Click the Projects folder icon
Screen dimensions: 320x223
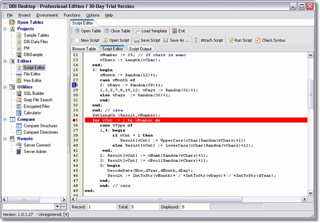pos(12,29)
